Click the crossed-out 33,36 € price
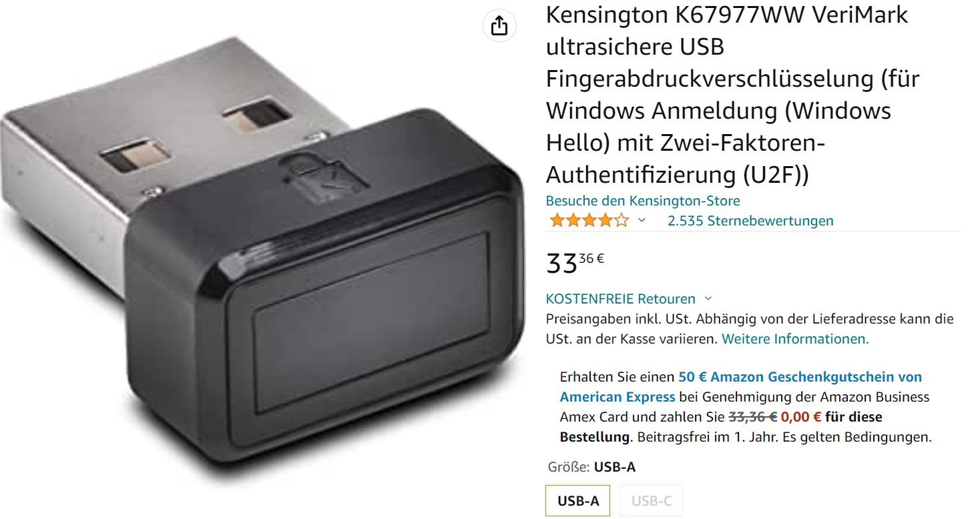Screen dimensions: 972x519 [x=752, y=418]
